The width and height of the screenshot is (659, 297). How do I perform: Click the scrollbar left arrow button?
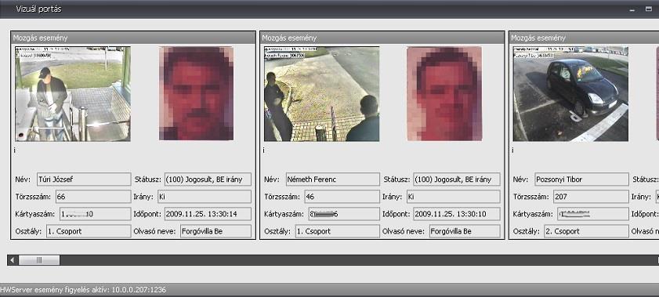13,260
